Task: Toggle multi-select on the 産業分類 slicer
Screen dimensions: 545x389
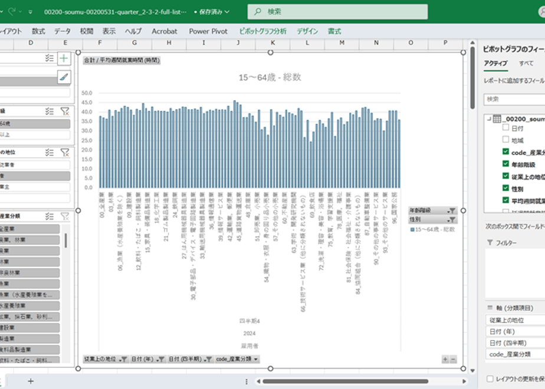Action: click(x=50, y=216)
